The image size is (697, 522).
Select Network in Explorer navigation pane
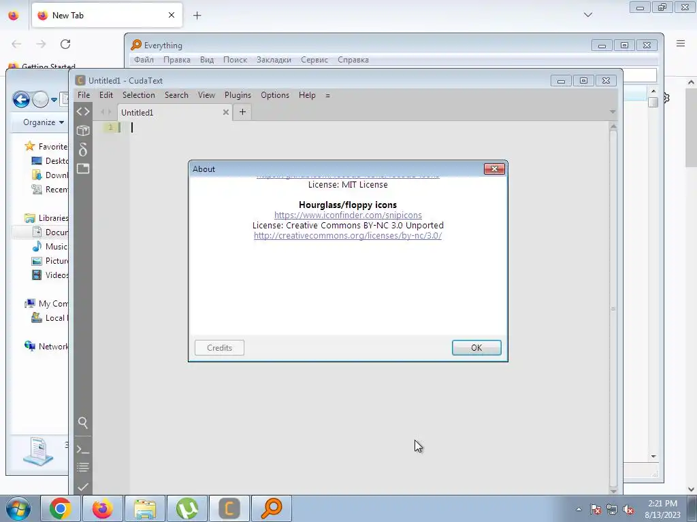pos(46,346)
